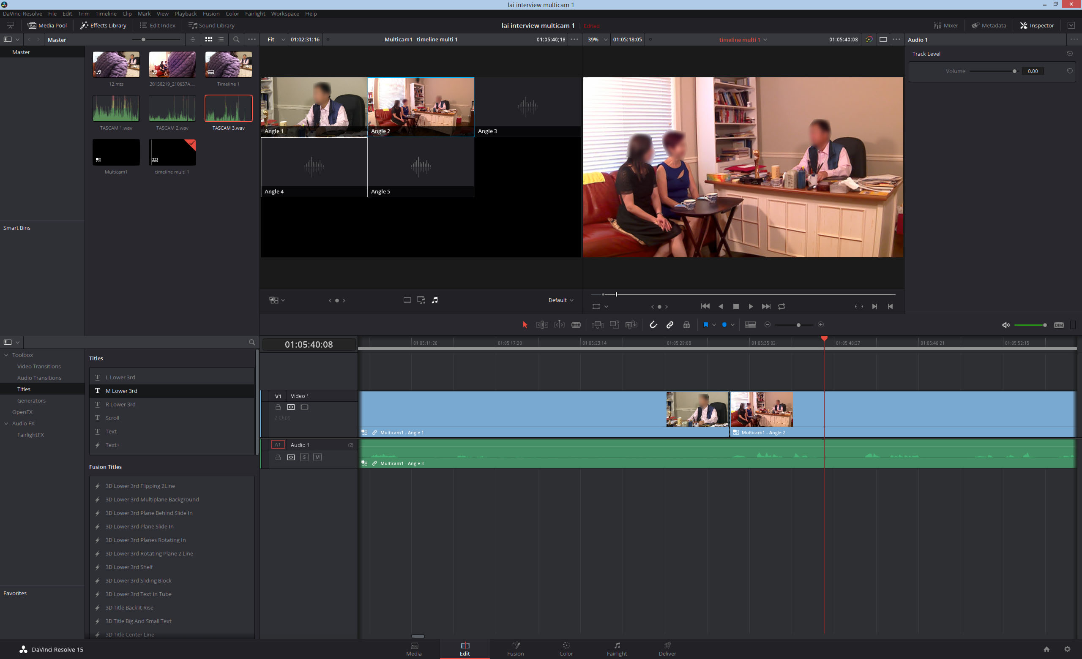The height and width of the screenshot is (659, 1082).
Task: Switch media pool to list view
Action: click(221, 39)
